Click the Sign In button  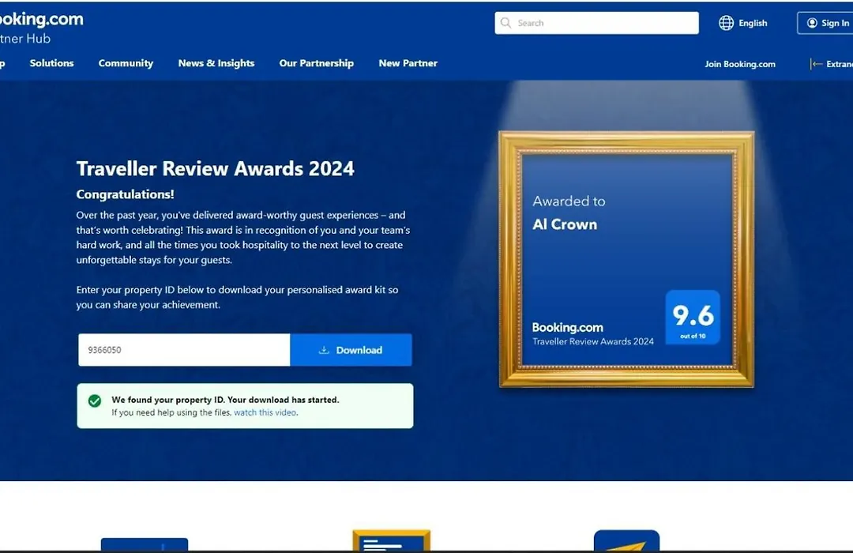[825, 23]
